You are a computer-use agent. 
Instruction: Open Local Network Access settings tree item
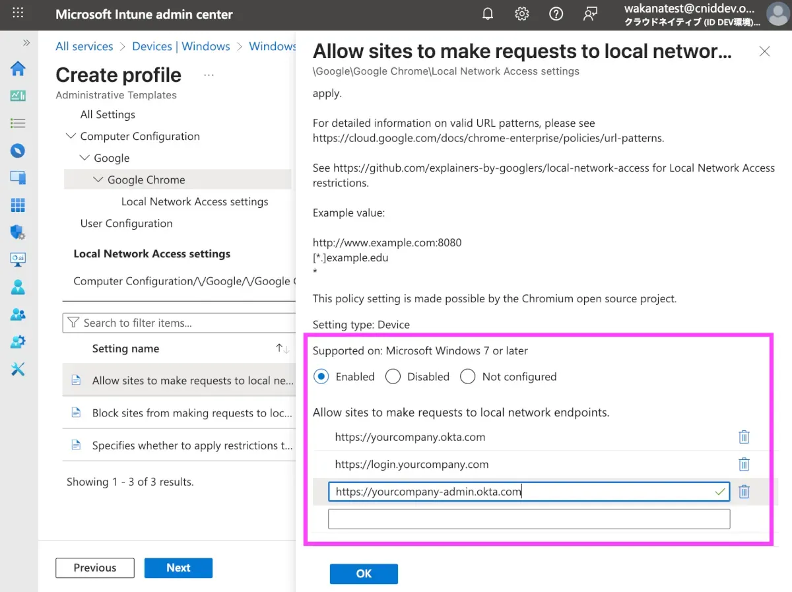coord(195,202)
